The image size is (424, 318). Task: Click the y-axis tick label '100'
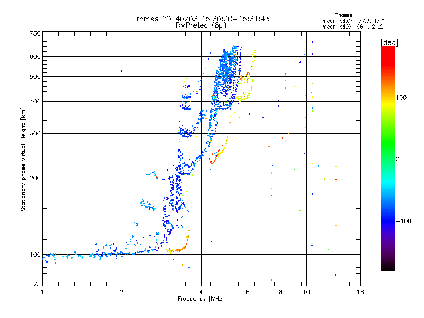coord(35,255)
